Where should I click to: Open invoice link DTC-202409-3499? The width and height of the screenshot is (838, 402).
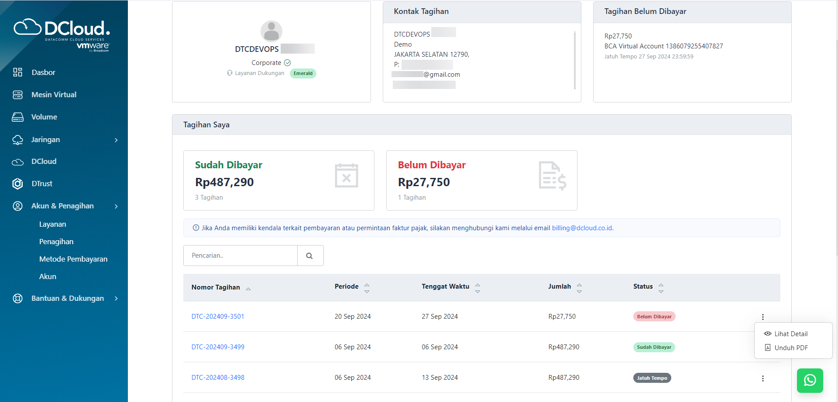click(x=218, y=347)
